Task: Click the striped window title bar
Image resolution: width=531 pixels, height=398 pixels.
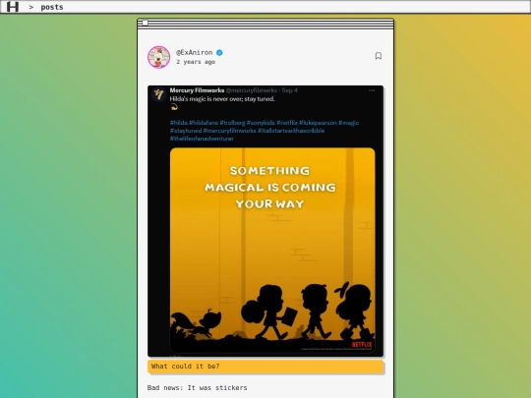Action: tap(265, 24)
